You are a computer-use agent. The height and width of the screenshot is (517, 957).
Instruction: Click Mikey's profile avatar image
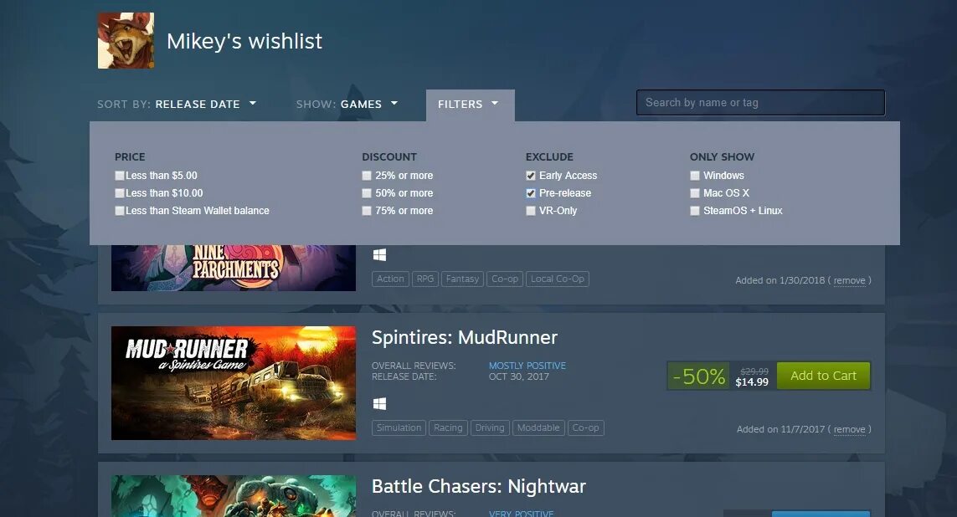point(126,40)
